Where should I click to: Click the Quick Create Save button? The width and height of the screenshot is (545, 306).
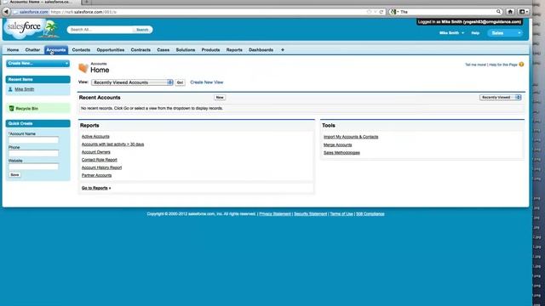click(14, 175)
